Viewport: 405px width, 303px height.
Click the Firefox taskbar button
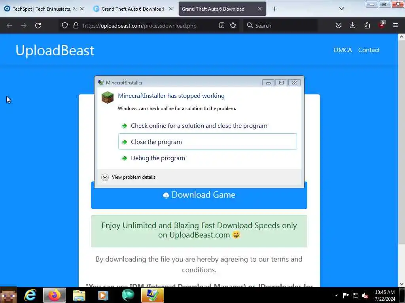[x=55, y=295]
